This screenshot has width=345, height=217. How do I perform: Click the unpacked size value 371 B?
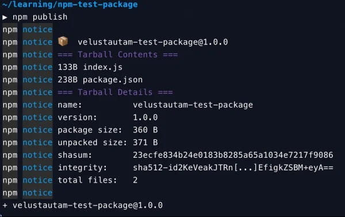[145, 143]
